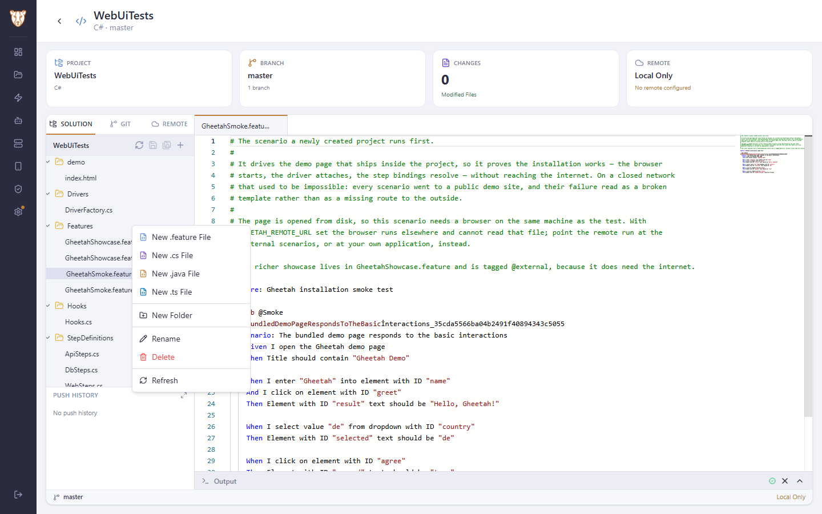Viewport: 822px width, 514px height.
Task: Click the save all icon in solution toolbar
Action: (167, 145)
